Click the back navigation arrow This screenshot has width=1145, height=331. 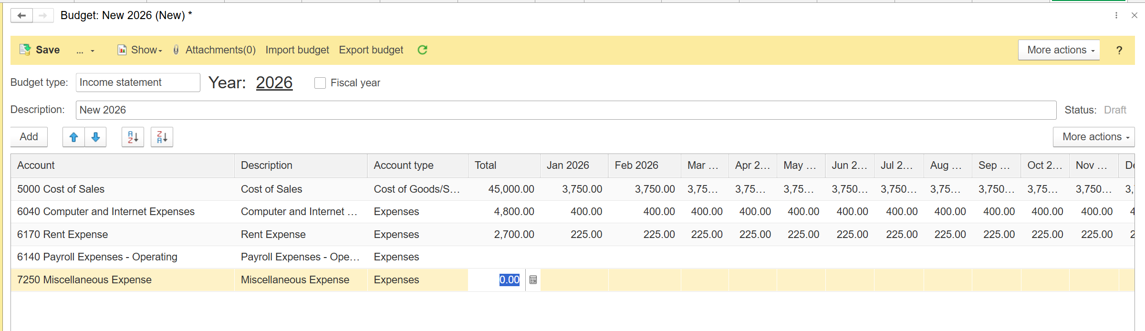21,16
